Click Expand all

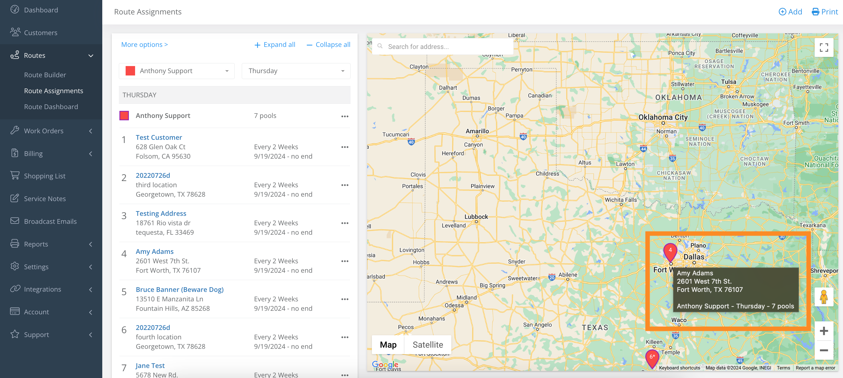pyautogui.click(x=275, y=45)
